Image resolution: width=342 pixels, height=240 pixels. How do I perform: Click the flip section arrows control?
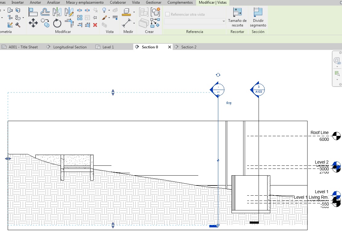pyautogui.click(x=229, y=103)
